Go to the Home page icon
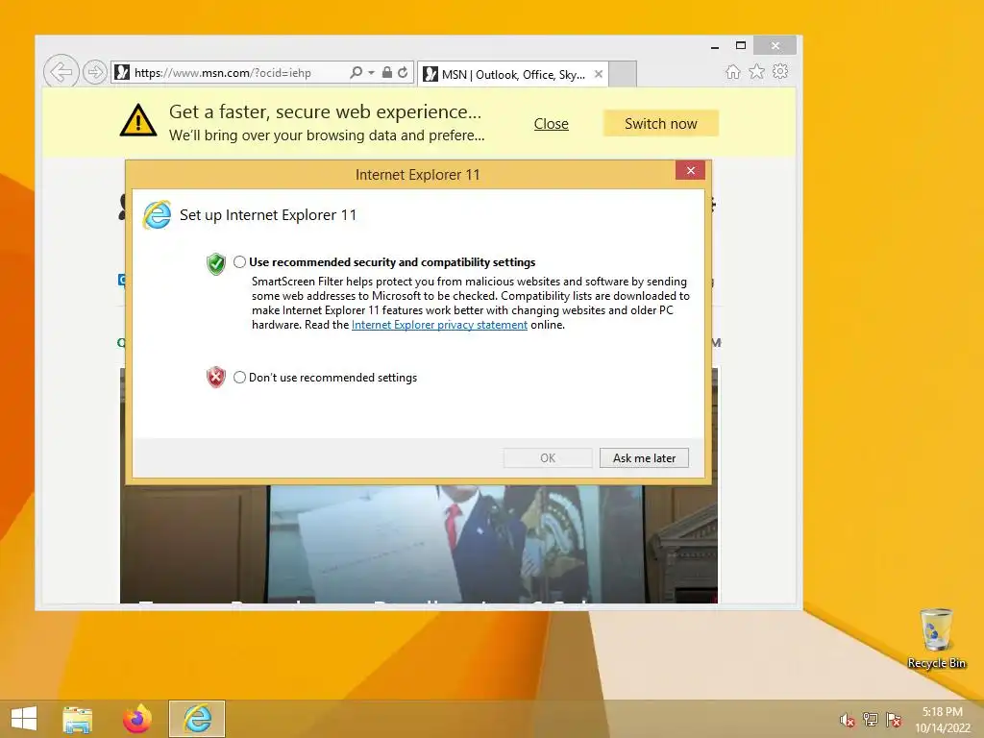Image resolution: width=984 pixels, height=738 pixels. point(733,71)
